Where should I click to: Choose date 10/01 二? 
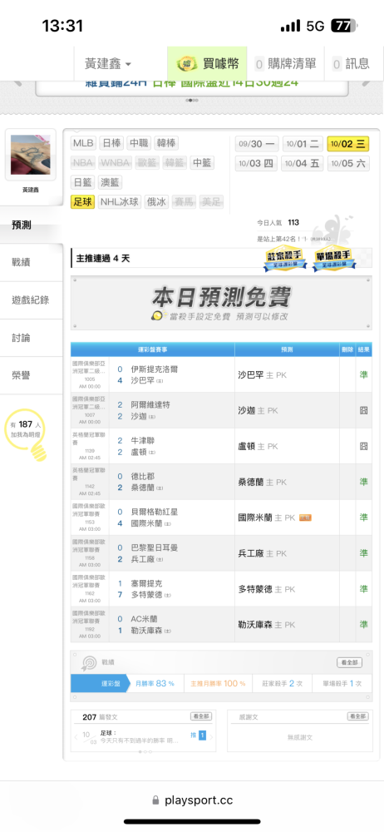point(303,144)
